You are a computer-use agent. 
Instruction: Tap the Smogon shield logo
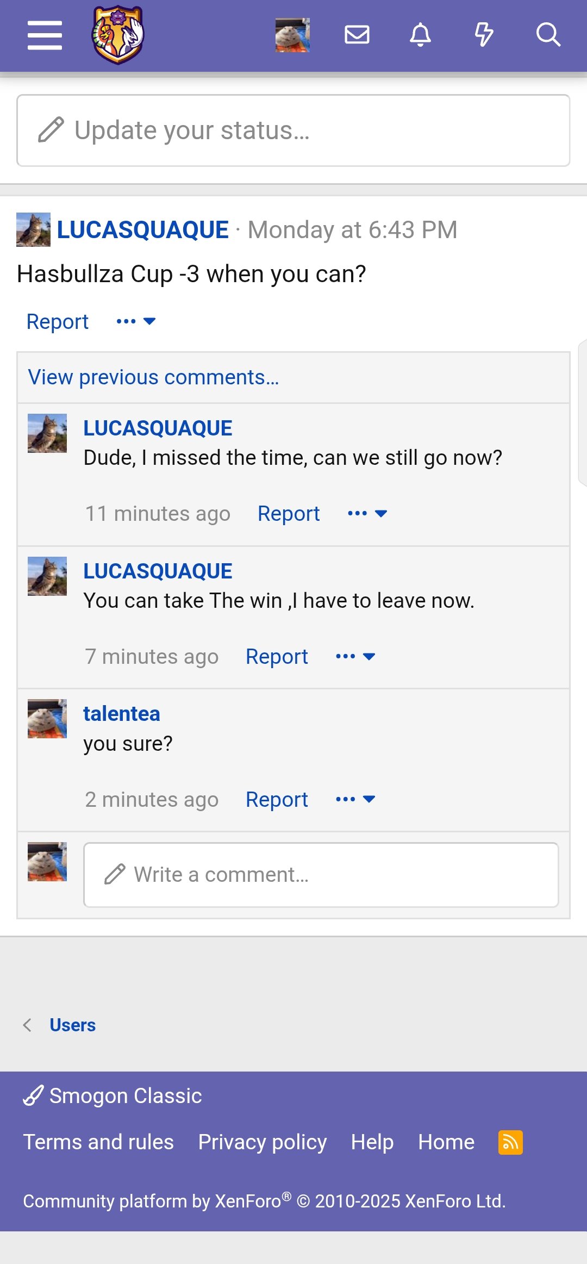[117, 35]
